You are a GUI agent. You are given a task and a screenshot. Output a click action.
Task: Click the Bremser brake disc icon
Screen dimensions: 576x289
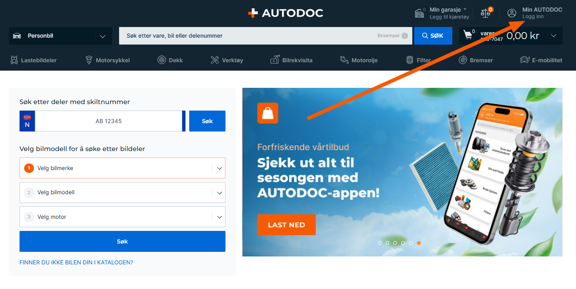(x=463, y=60)
